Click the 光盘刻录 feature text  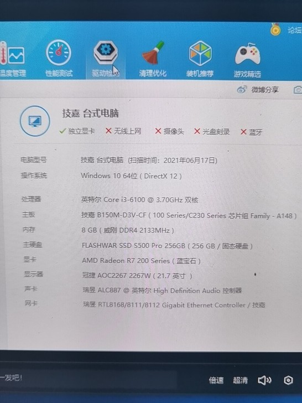(x=216, y=132)
